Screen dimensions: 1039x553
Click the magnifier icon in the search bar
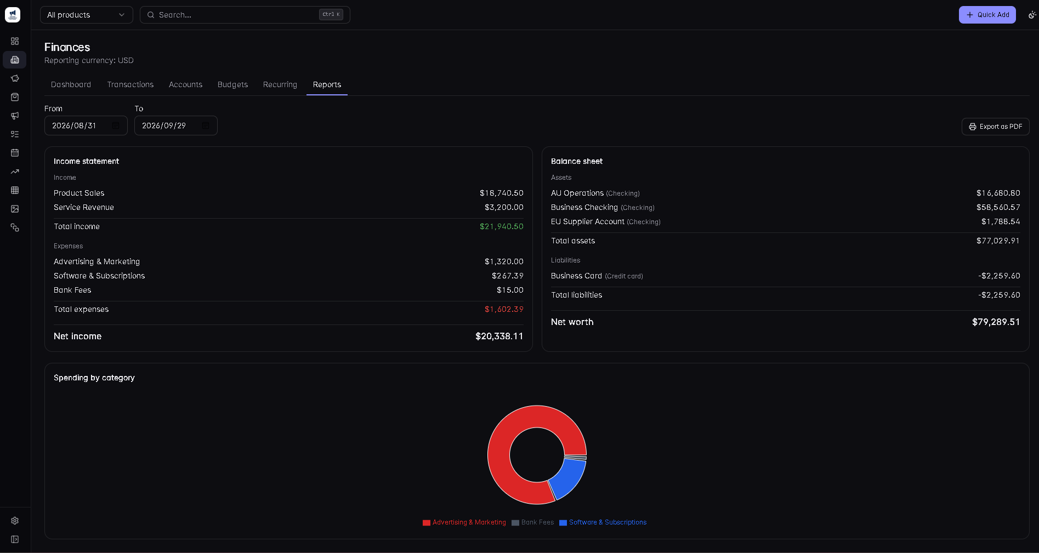(151, 15)
